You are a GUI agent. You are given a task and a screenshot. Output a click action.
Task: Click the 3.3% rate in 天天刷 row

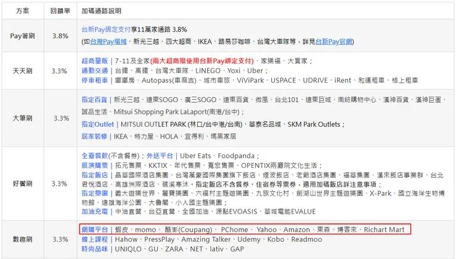point(59,71)
